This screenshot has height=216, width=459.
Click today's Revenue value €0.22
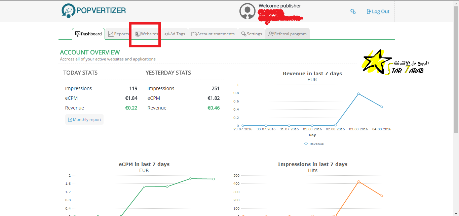tap(131, 108)
